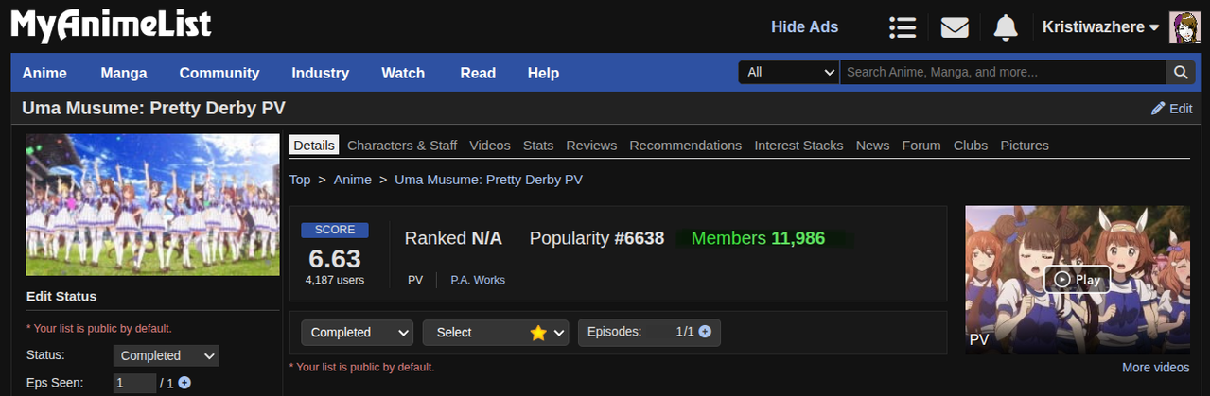Open the Watch menu

point(403,73)
